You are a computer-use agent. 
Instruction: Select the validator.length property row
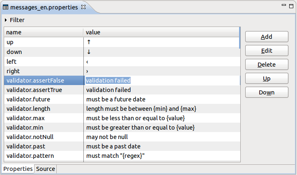[122, 109]
